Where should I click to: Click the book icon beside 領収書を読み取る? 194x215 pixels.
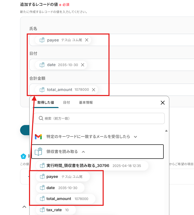(x=38, y=152)
